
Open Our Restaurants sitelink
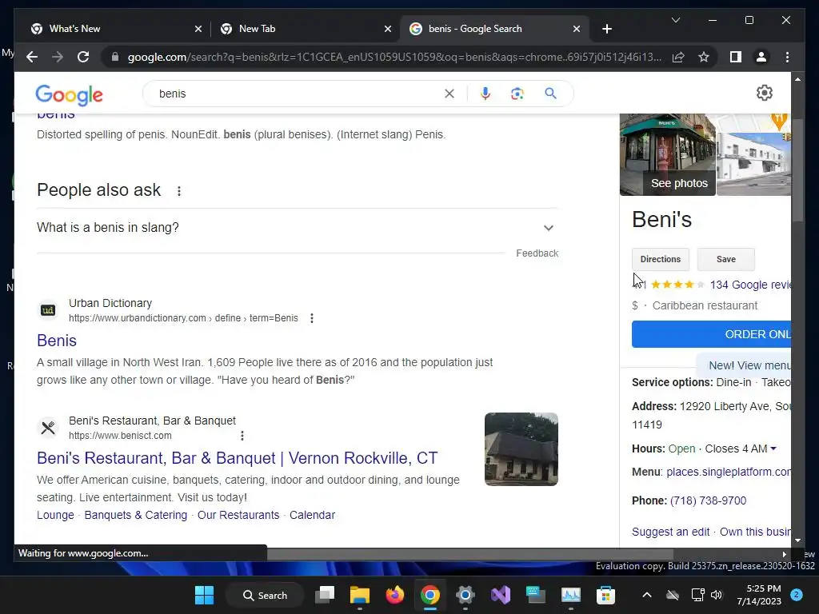(238, 515)
